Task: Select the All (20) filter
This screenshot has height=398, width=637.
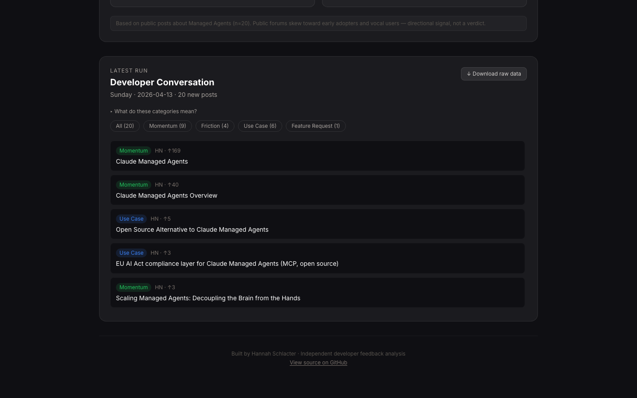Action: pos(125,126)
